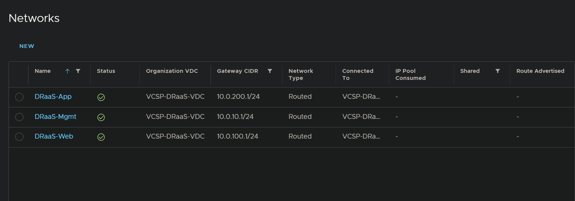Viewport: 575px width, 201px height.
Task: Click the Organization VDC column header
Action: click(172, 71)
